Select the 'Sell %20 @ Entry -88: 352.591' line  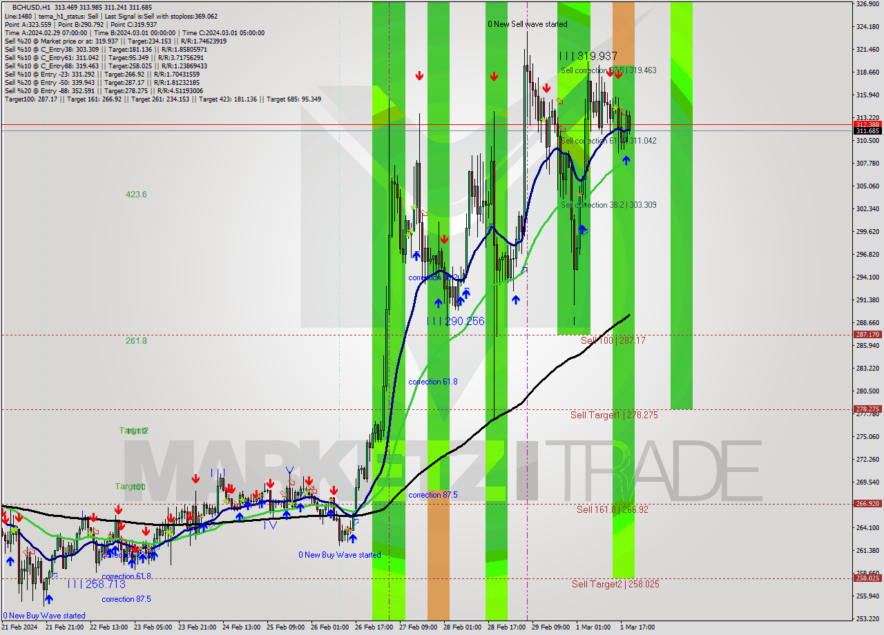tap(104, 90)
